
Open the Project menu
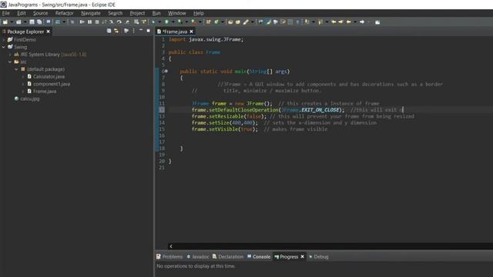pos(137,13)
